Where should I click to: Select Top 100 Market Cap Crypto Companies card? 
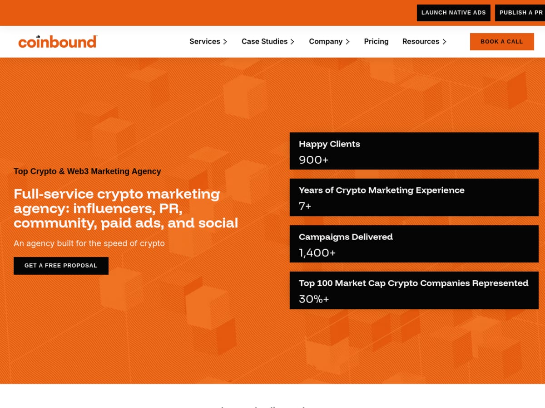pyautogui.click(x=414, y=290)
